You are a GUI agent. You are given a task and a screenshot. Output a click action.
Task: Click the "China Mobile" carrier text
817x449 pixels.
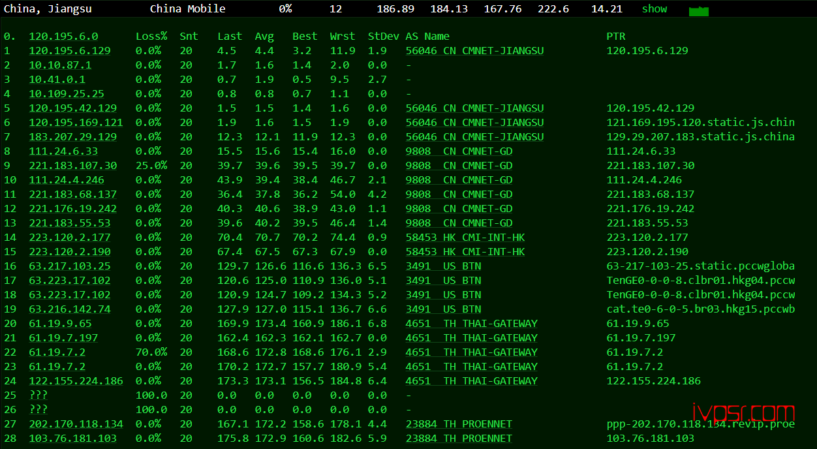[188, 9]
